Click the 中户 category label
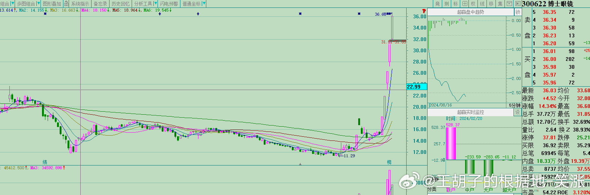 pyautogui.click(x=470, y=190)
